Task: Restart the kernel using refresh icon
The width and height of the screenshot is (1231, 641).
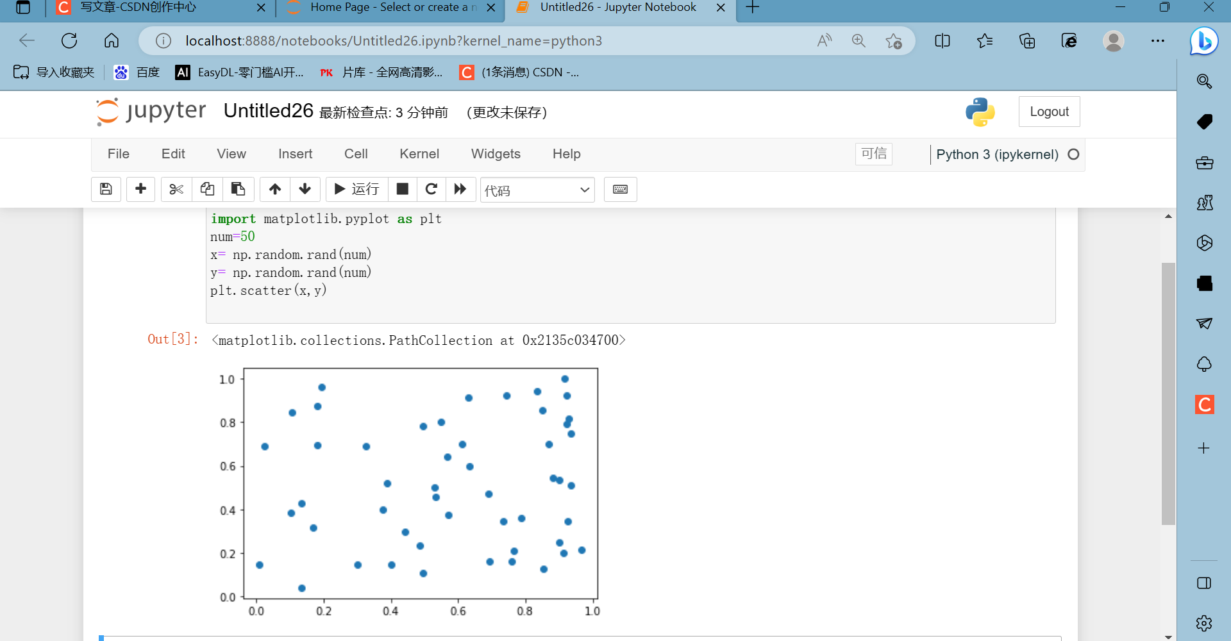Action: point(431,189)
